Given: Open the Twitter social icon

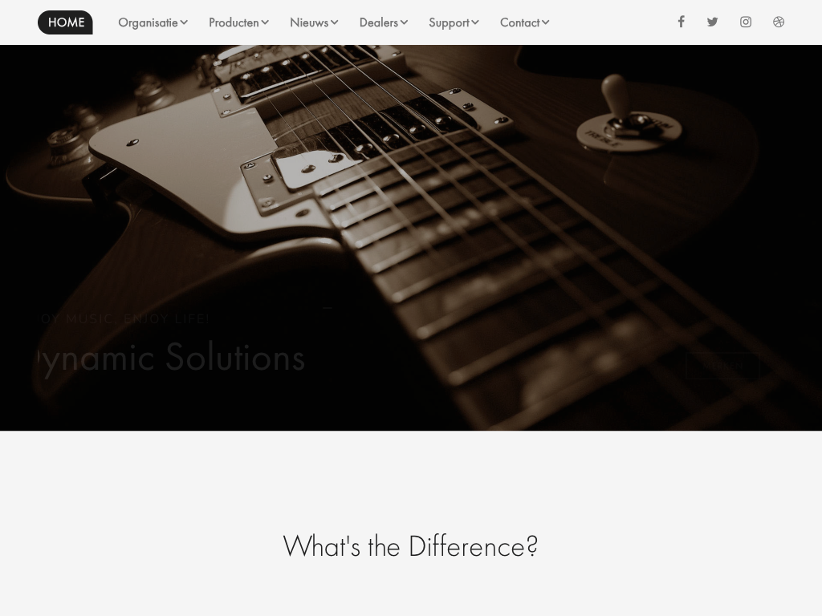Looking at the screenshot, I should click(712, 22).
